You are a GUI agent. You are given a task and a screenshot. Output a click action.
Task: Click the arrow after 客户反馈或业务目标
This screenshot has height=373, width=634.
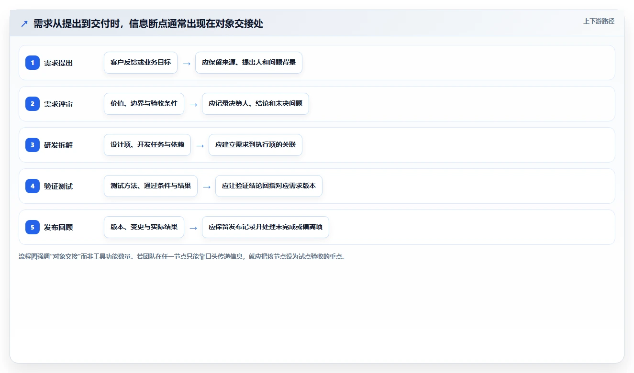click(x=187, y=63)
